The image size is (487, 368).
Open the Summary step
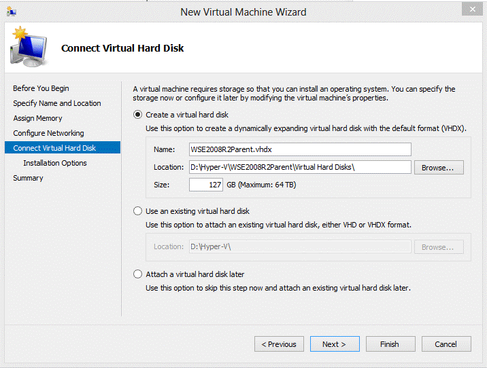pos(28,178)
